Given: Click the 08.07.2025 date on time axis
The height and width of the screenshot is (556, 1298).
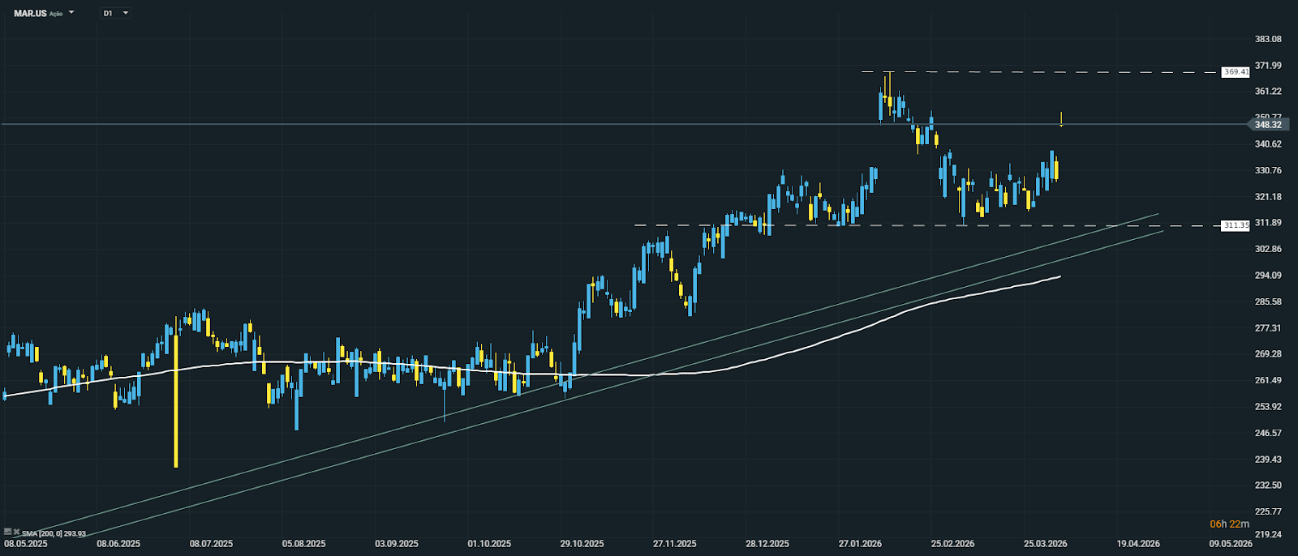Looking at the screenshot, I should tap(211, 544).
